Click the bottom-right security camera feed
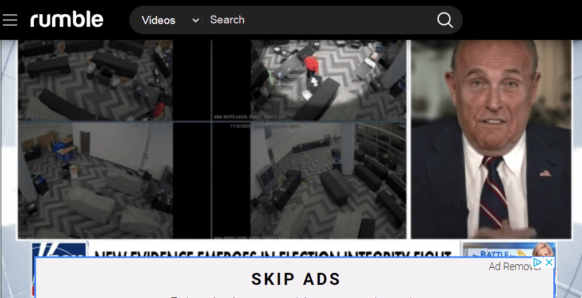The height and width of the screenshot is (298, 582). (x=328, y=180)
